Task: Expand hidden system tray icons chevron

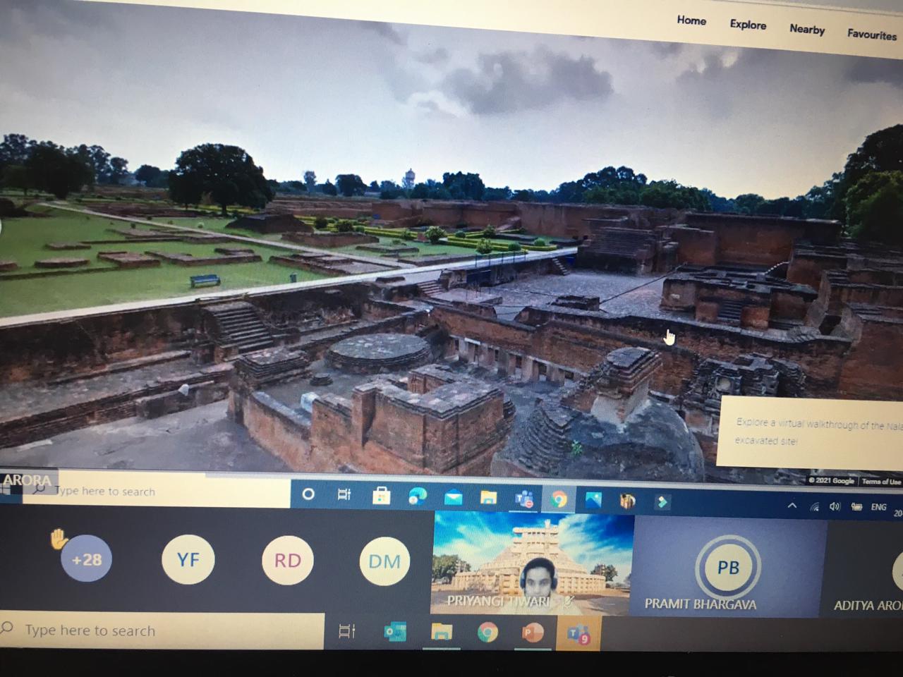Action: pos(792,506)
